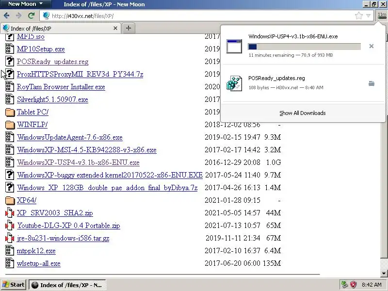Image resolution: width=388 pixels, height=291 pixels.
Task: Click the 2021-05-05 14:57 date text
Action: [x=233, y=213]
